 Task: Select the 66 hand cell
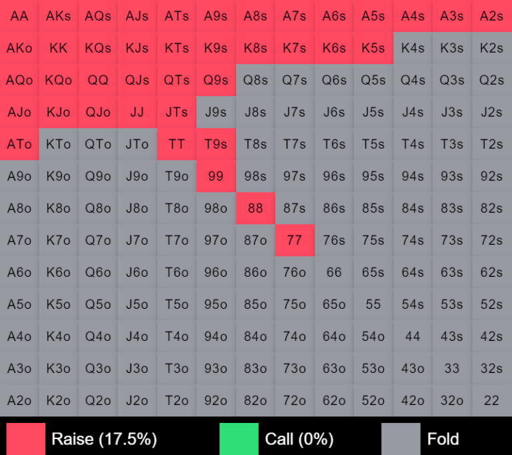(334, 272)
